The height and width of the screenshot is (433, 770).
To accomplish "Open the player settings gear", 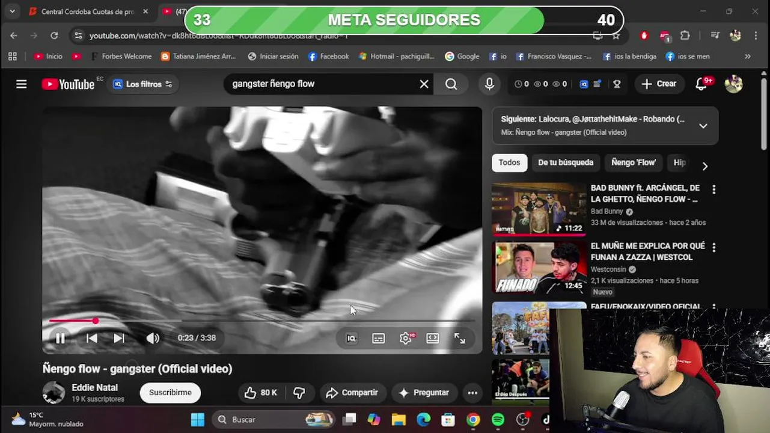I will click(406, 339).
